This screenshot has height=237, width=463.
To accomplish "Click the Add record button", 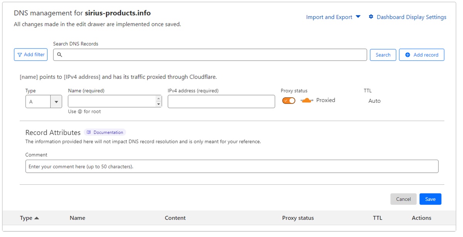I will [x=421, y=55].
